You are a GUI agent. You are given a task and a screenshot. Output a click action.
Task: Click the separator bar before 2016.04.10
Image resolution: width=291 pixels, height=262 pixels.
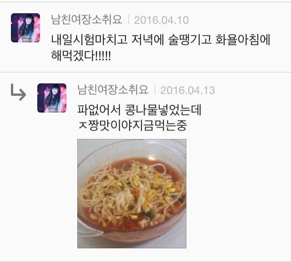tap(128, 20)
